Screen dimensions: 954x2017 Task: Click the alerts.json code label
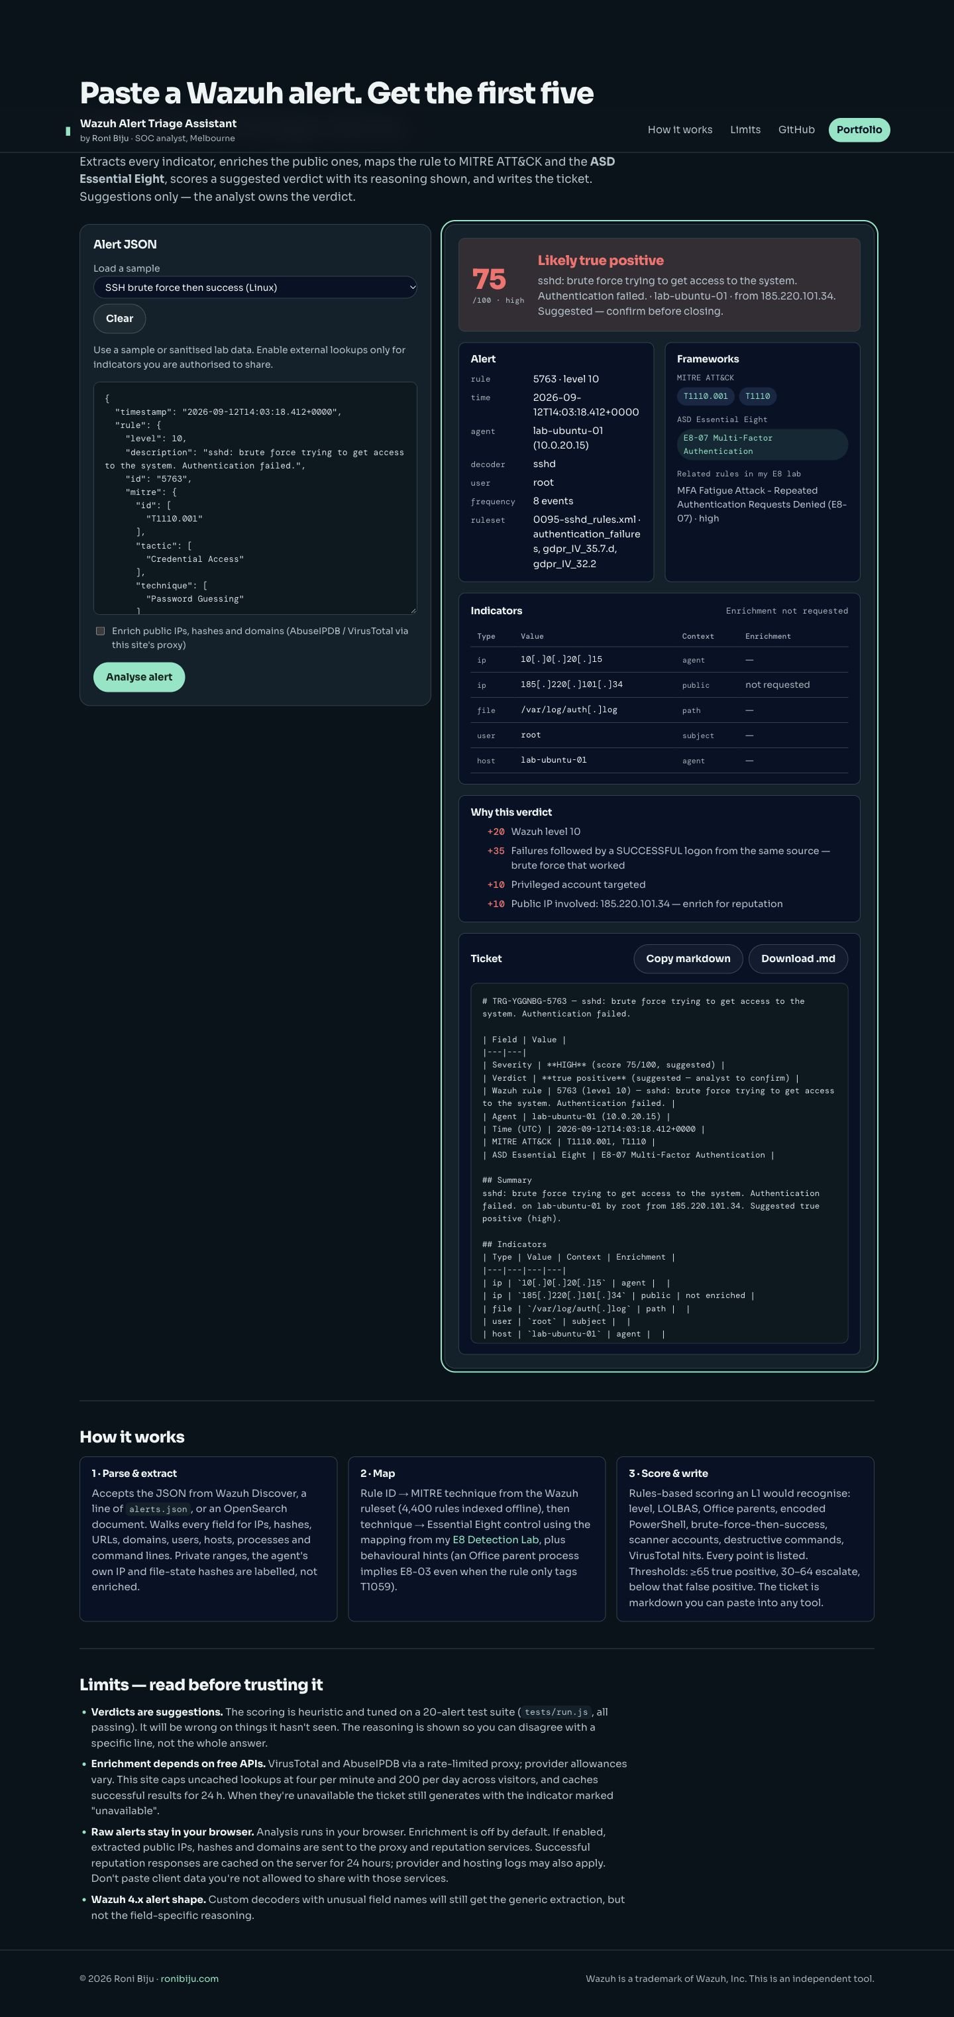point(158,1509)
